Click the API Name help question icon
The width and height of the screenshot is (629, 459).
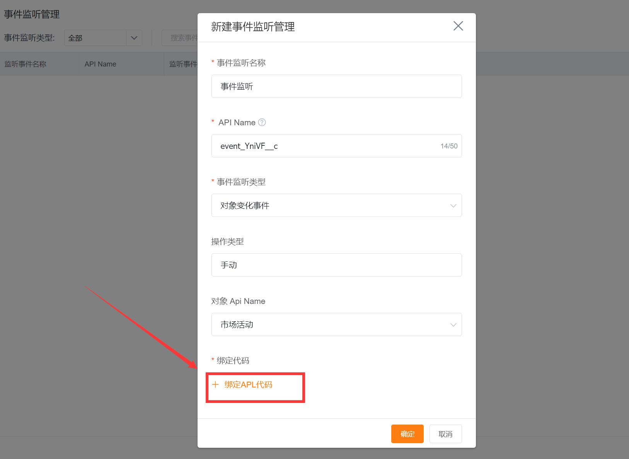262,122
